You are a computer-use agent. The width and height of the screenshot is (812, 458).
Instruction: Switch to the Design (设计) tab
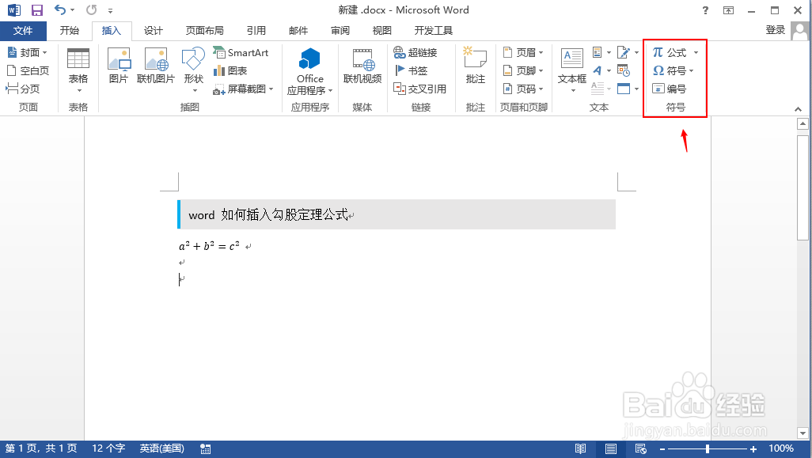(154, 31)
